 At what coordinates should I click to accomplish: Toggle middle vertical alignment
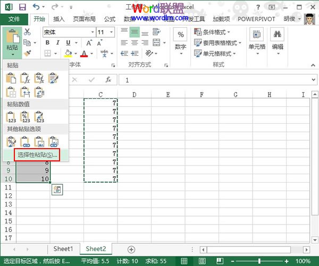tap(135, 32)
